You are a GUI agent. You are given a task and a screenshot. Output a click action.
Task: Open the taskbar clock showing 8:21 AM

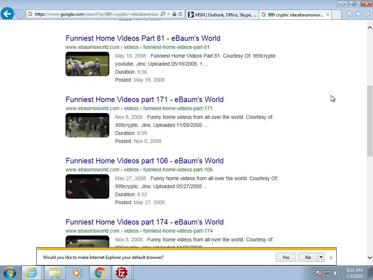tap(354, 273)
